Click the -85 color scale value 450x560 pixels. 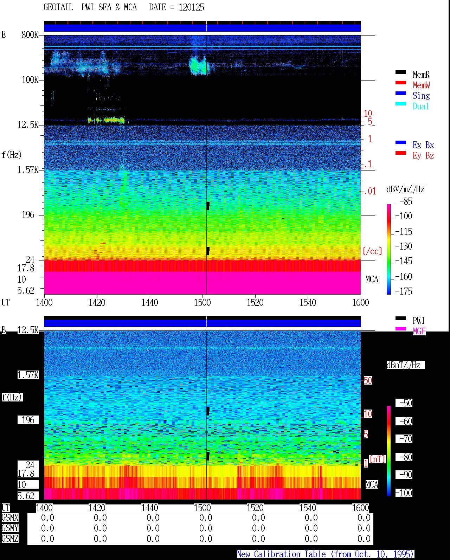406,201
